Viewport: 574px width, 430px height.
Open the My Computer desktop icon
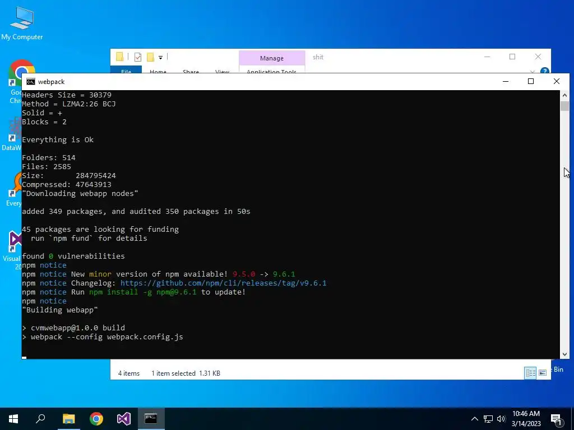[x=22, y=22]
